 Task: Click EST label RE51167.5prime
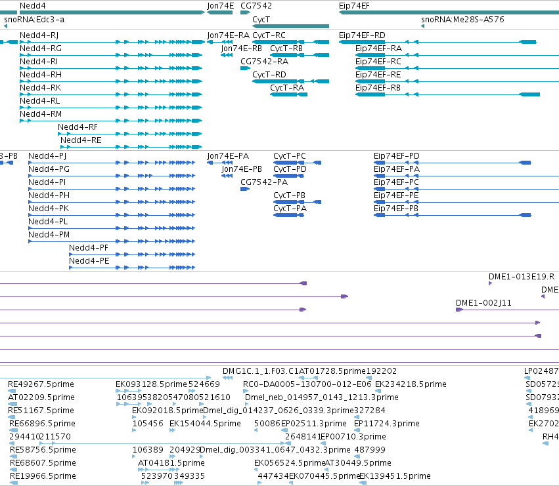click(x=41, y=411)
